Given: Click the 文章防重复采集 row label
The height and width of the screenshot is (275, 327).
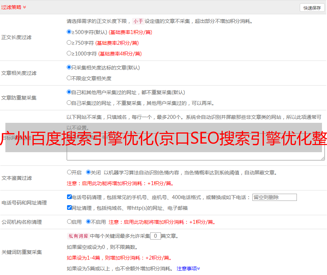Looking at the screenshot, I should [x=19, y=98].
